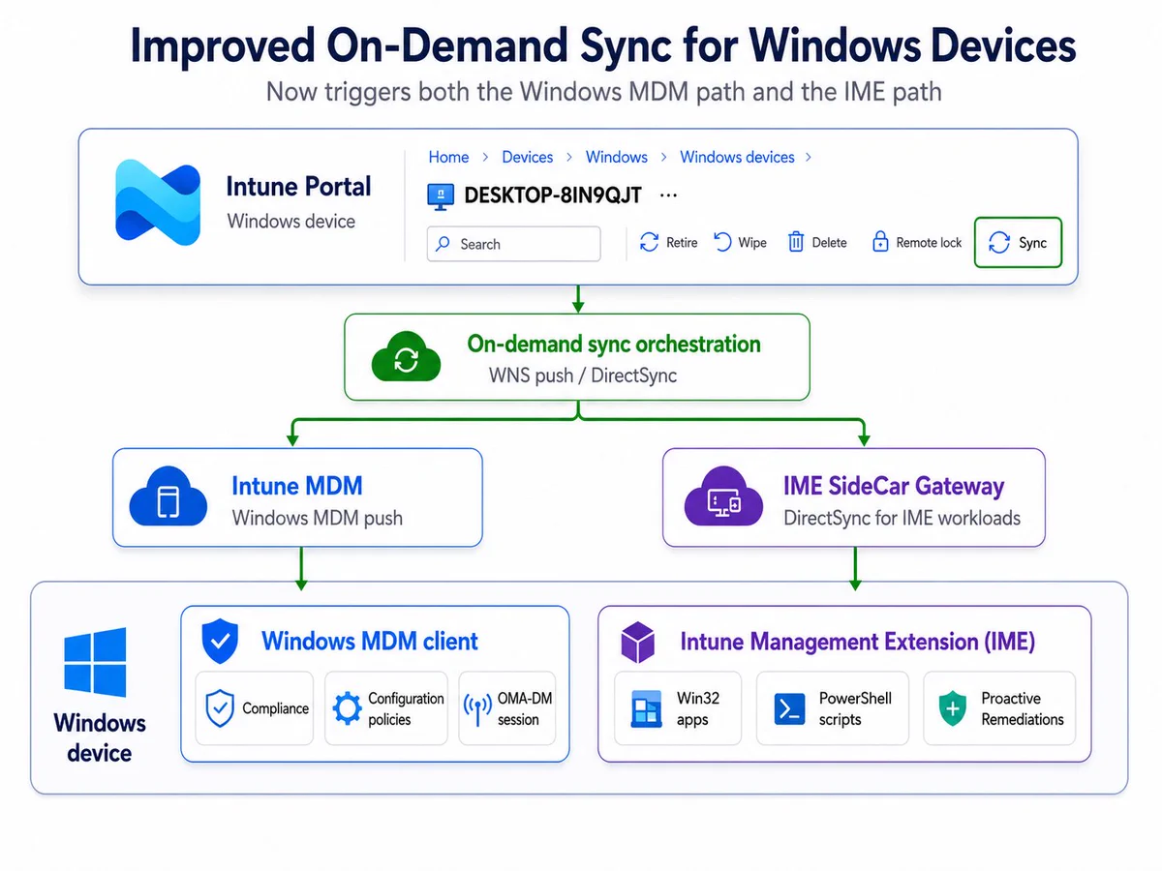Click the Win32 apps icon
Image resolution: width=1162 pixels, height=871 pixels.
[645, 709]
